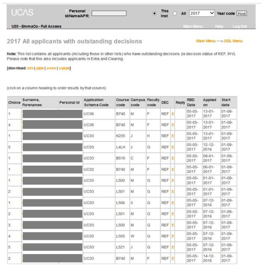Open Main Menu in the grey header bar
The width and height of the screenshot is (264, 268).
coord(193,26)
